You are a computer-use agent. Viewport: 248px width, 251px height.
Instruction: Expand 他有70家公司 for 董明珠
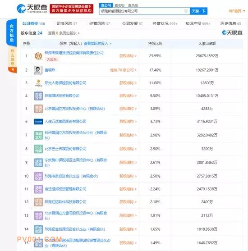[123, 70]
